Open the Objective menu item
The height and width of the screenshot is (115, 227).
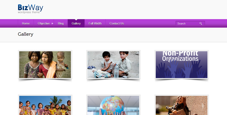click(x=44, y=23)
